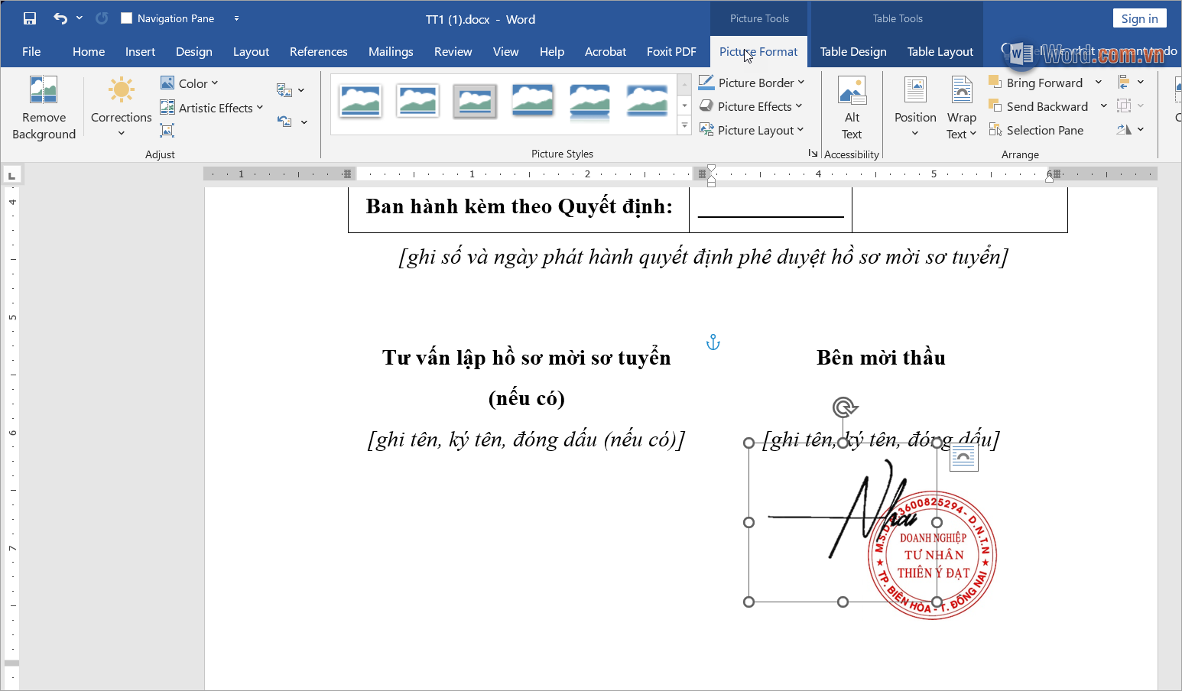Switch to the Table Design tab
1182x691 pixels.
click(x=853, y=51)
